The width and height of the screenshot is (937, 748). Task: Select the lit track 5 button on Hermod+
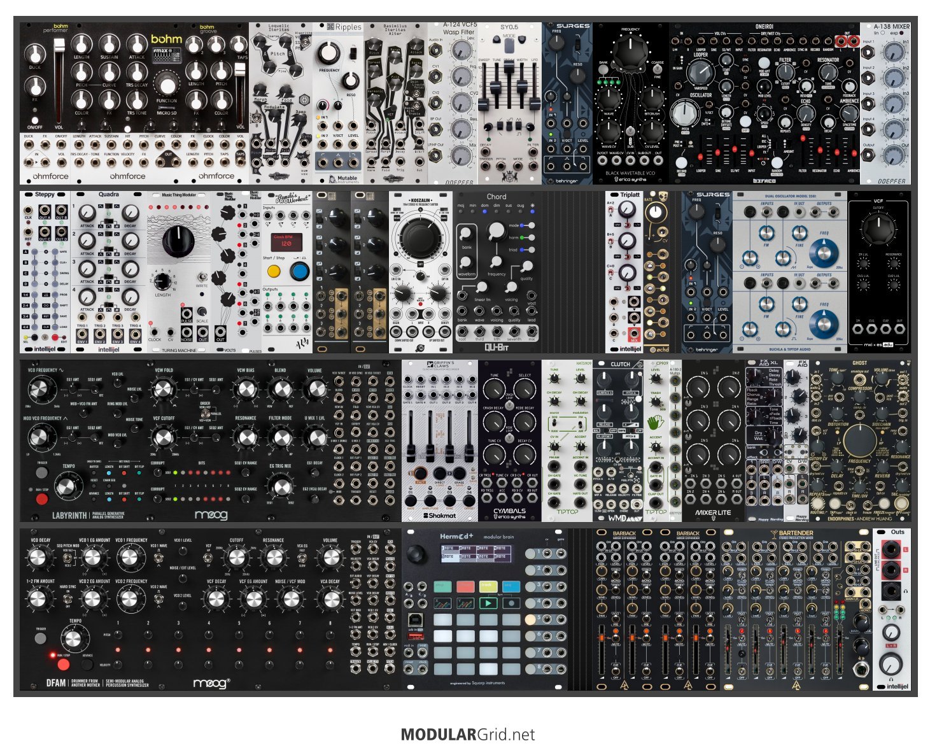click(x=530, y=619)
